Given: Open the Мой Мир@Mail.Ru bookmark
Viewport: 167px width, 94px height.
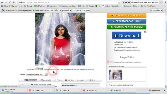Looking at the screenshot, I should (148, 6).
